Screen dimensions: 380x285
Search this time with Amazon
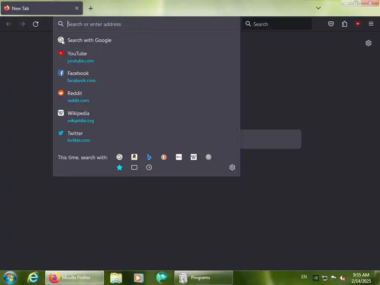134,157
